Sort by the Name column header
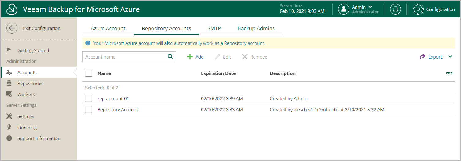 click(104, 73)
